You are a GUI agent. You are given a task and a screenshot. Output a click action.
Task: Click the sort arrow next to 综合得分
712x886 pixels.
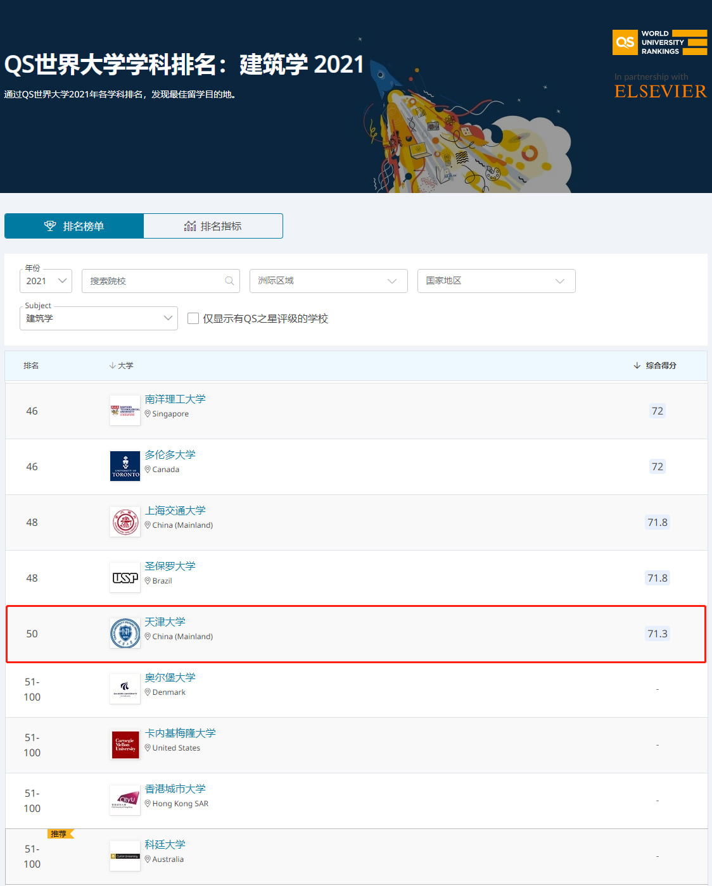coord(637,366)
